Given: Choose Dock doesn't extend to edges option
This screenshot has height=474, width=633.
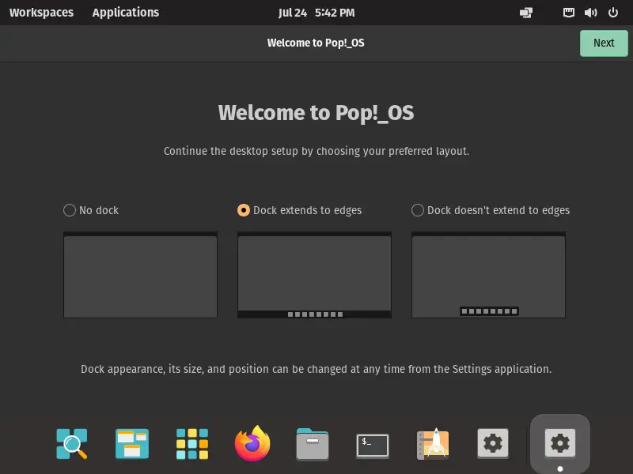Looking at the screenshot, I should 418,210.
